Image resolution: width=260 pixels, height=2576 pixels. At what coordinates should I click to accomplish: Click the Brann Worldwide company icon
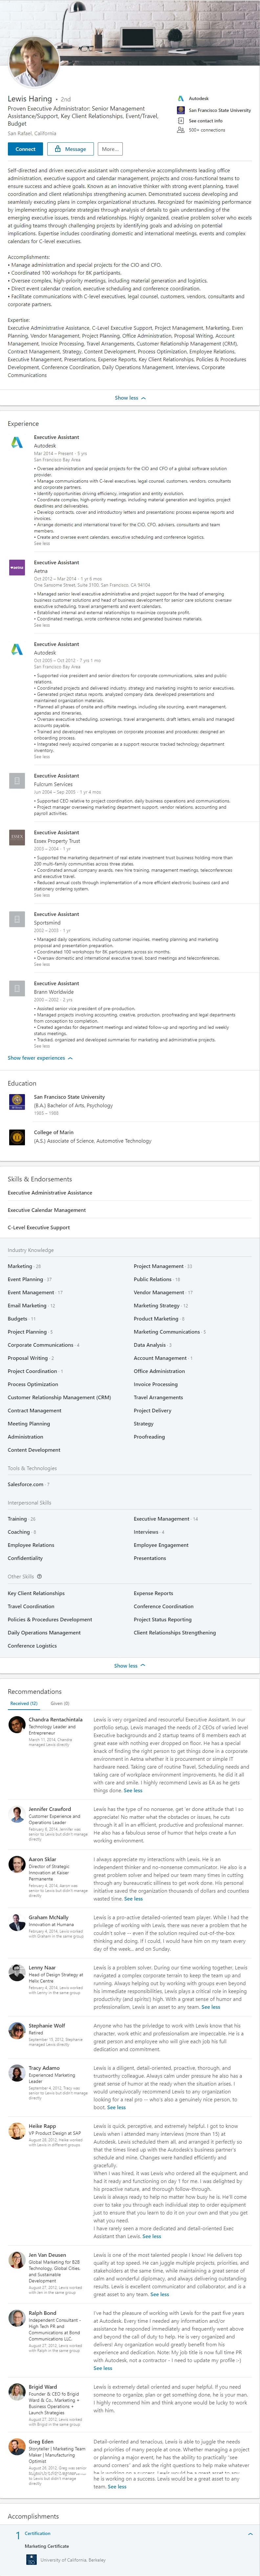[x=17, y=988]
